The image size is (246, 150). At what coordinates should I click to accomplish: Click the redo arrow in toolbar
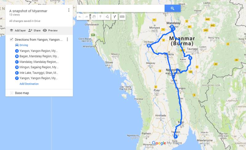(86, 17)
